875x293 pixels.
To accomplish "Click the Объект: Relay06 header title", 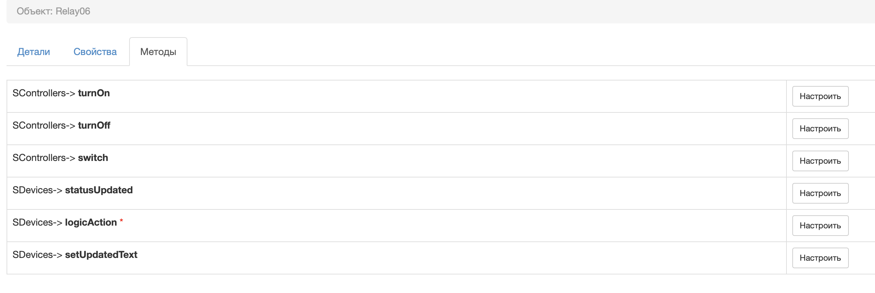I will tap(53, 11).
